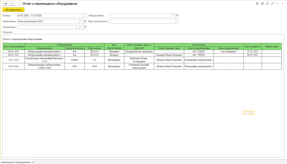
Task: Select the Казарян Ваган Арамович cell
Action: pos(139,52)
